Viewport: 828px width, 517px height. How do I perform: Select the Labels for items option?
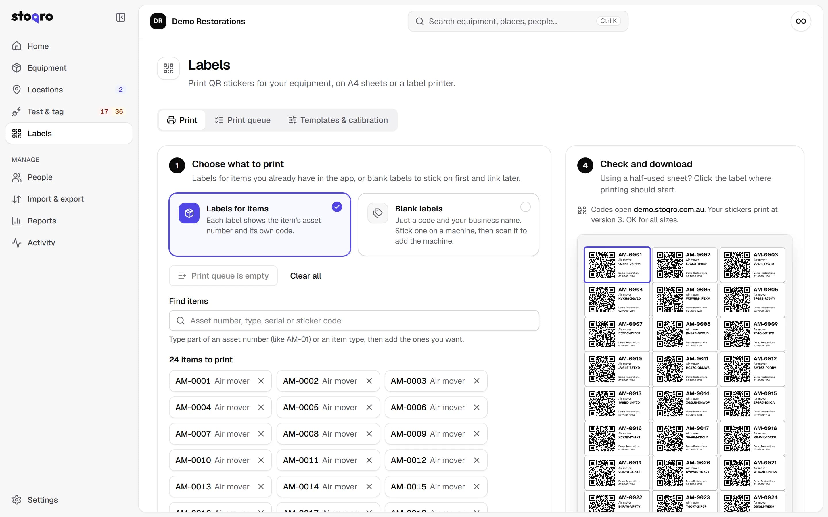pyautogui.click(x=260, y=225)
